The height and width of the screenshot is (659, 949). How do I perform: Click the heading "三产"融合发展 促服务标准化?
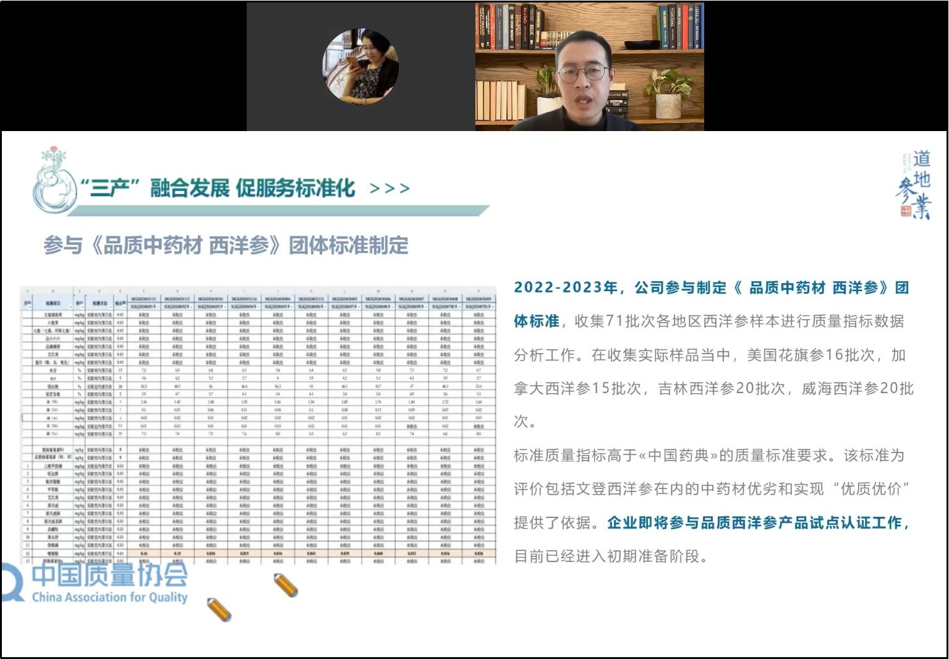pyautogui.click(x=218, y=188)
